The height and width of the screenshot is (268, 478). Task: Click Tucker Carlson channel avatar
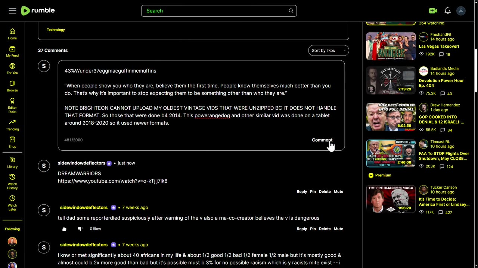tap(423, 190)
